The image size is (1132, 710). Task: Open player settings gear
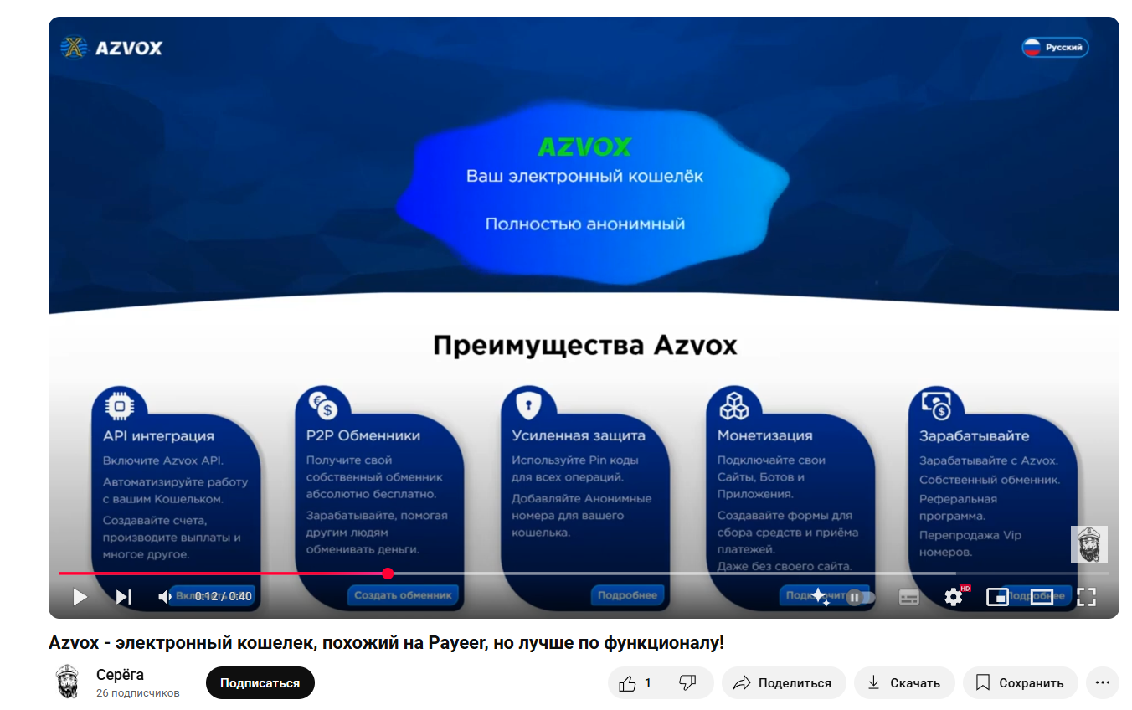click(x=954, y=596)
